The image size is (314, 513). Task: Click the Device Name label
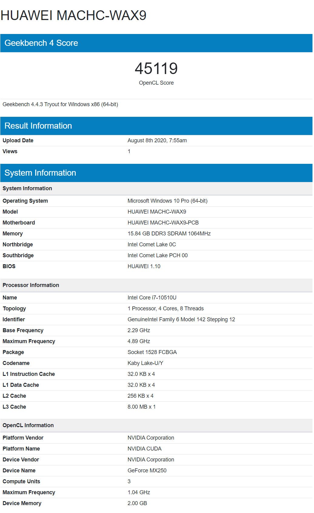[x=19, y=471]
